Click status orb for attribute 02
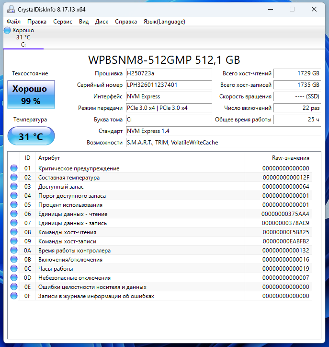Viewport: 329px width, 347px height. point(14,177)
